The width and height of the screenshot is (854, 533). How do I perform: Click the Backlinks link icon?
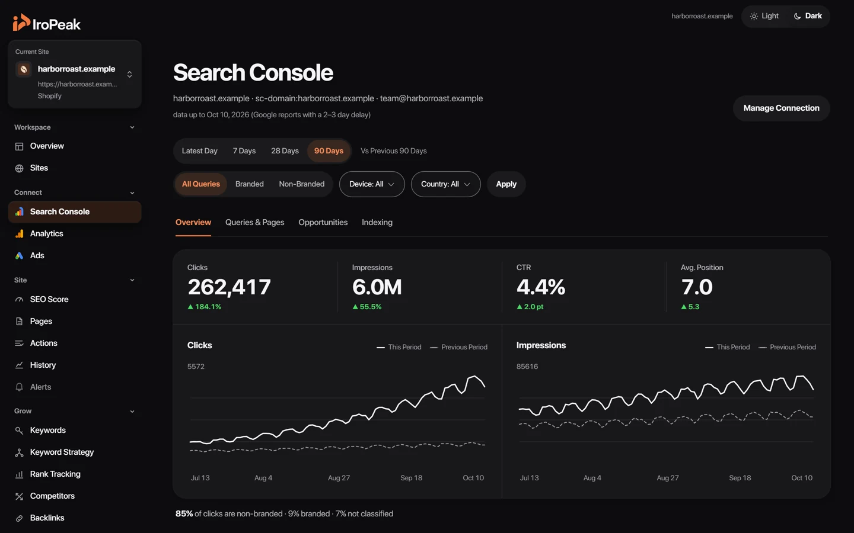point(19,518)
